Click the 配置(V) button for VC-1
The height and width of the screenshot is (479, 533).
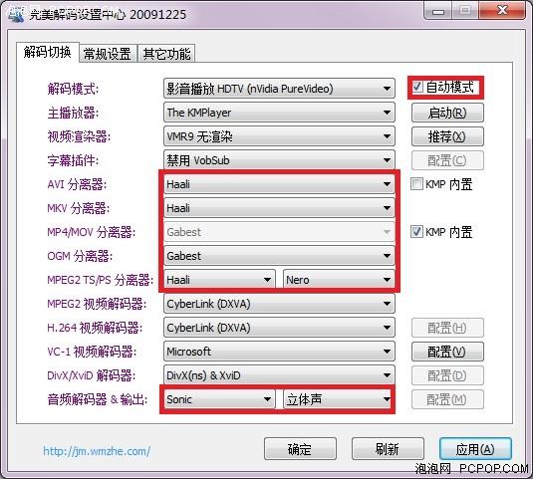(x=447, y=352)
